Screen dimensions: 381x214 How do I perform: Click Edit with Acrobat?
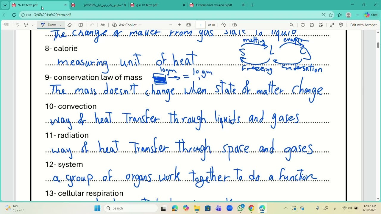363,25
